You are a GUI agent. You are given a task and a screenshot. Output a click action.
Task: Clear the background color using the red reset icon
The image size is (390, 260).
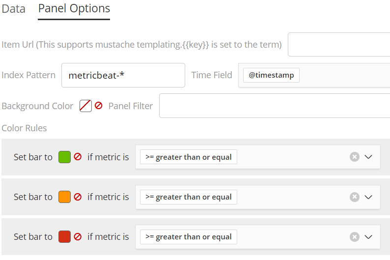click(99, 106)
